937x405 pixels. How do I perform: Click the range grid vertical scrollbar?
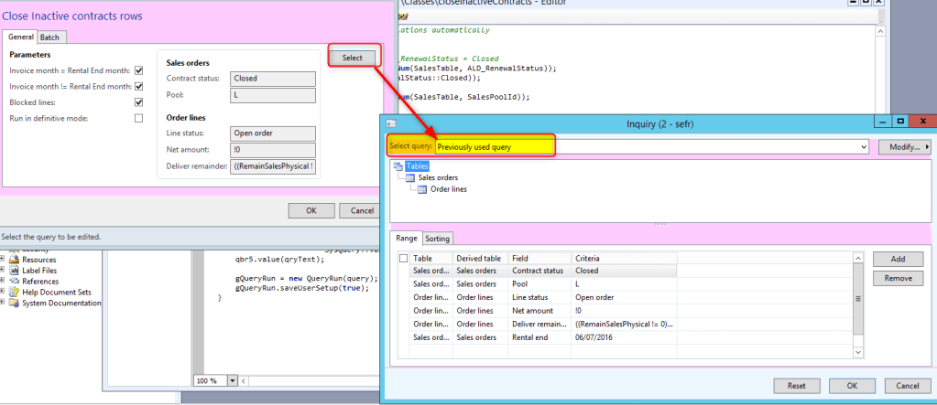pos(858,298)
